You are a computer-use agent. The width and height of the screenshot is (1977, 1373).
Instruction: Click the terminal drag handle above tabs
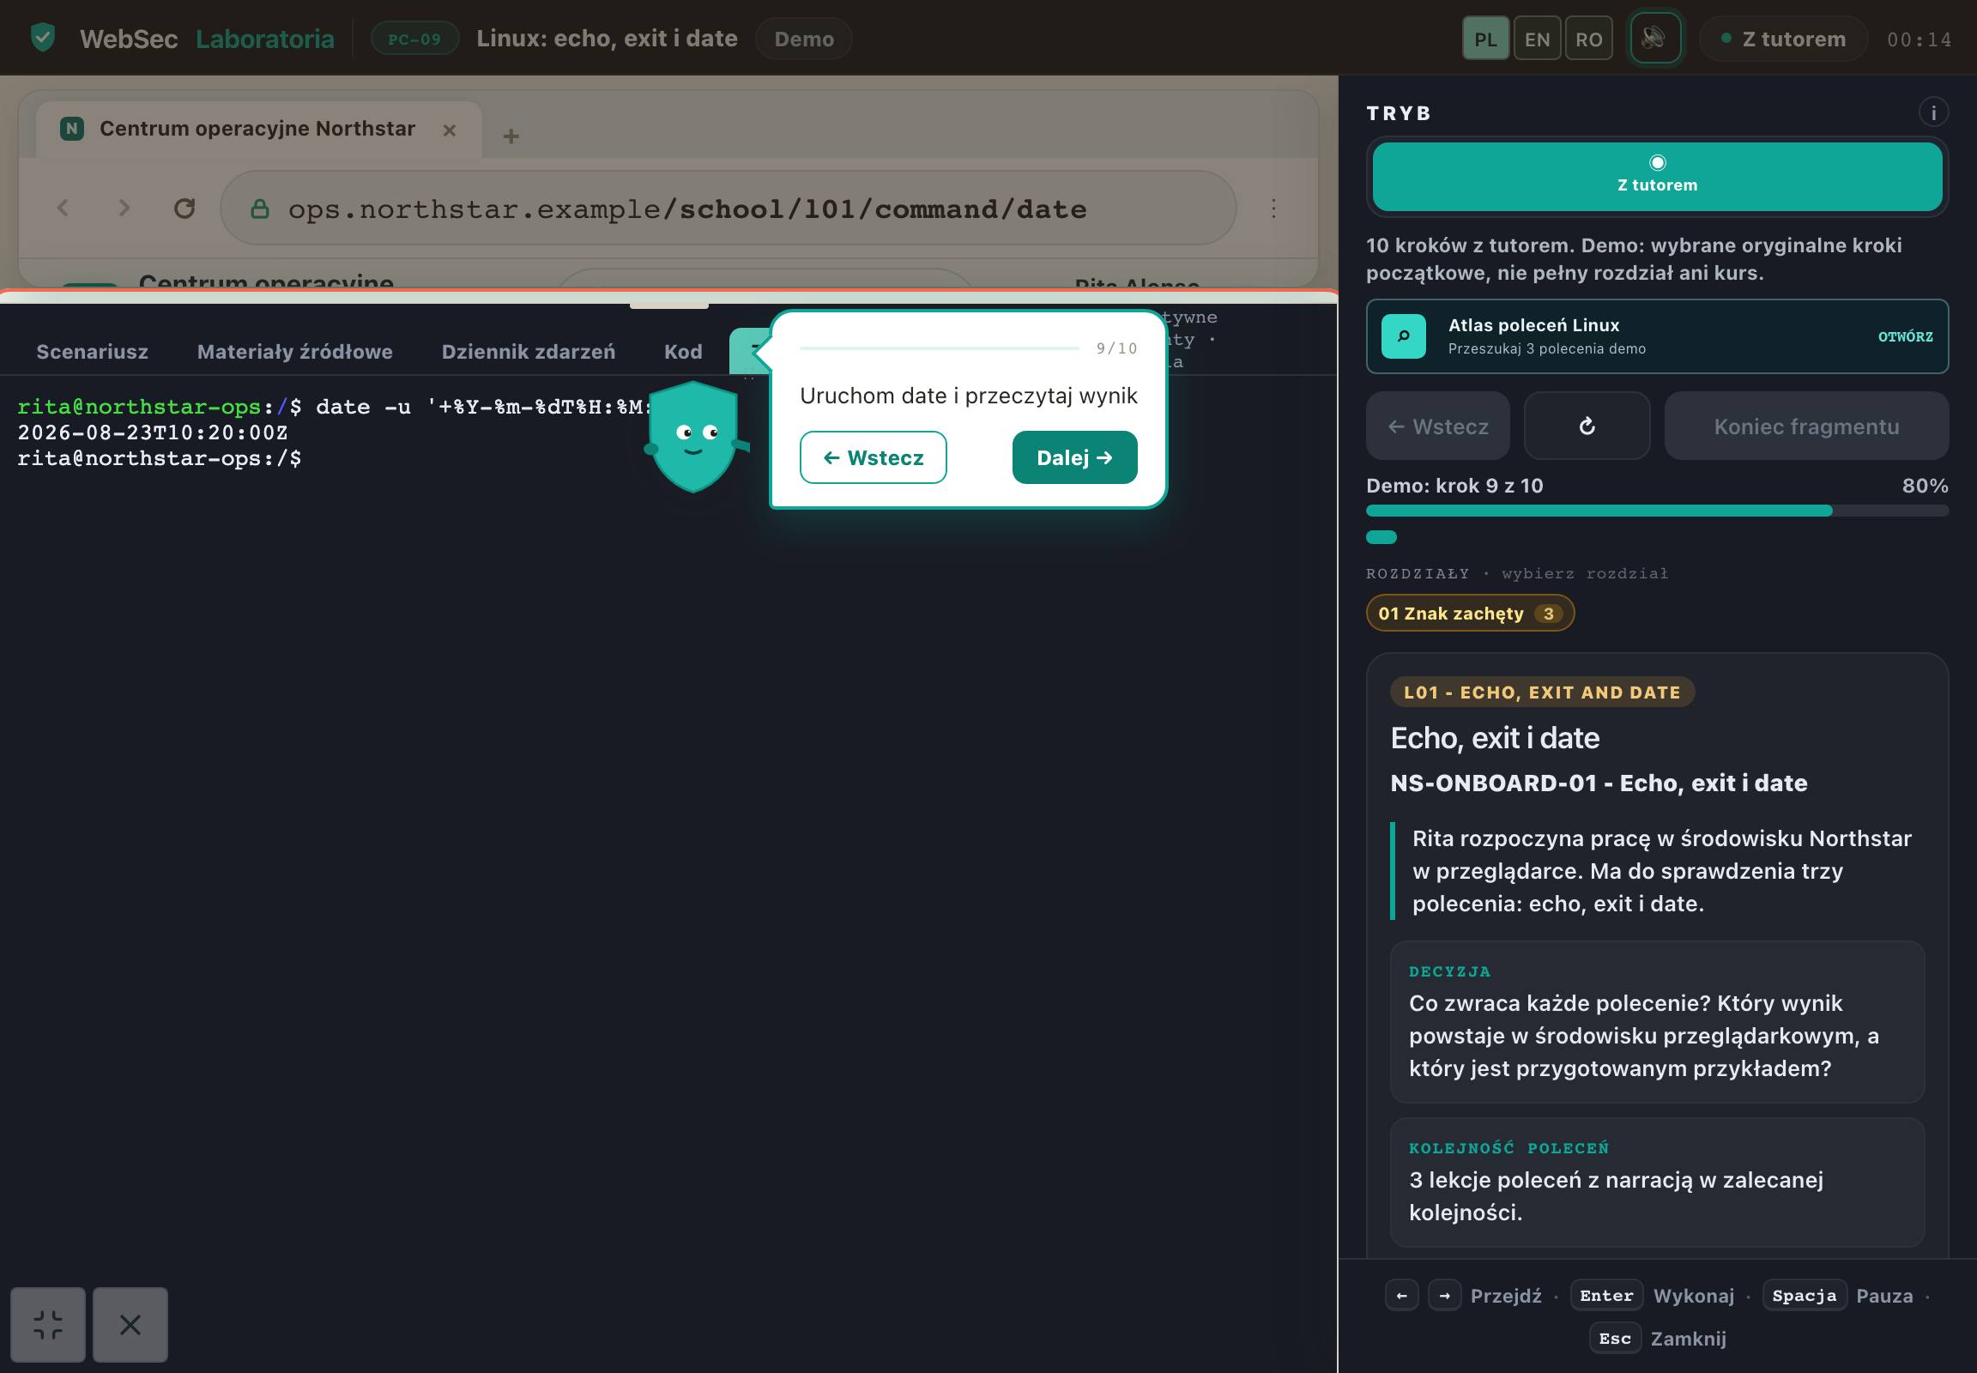(668, 305)
